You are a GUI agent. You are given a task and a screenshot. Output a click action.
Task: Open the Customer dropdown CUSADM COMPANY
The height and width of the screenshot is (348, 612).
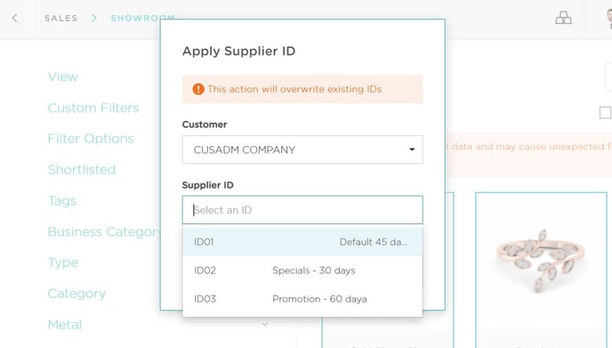(x=302, y=150)
